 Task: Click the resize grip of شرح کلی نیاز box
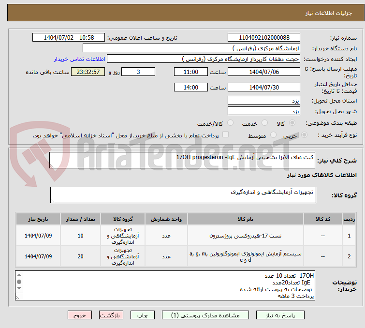(x=52, y=166)
